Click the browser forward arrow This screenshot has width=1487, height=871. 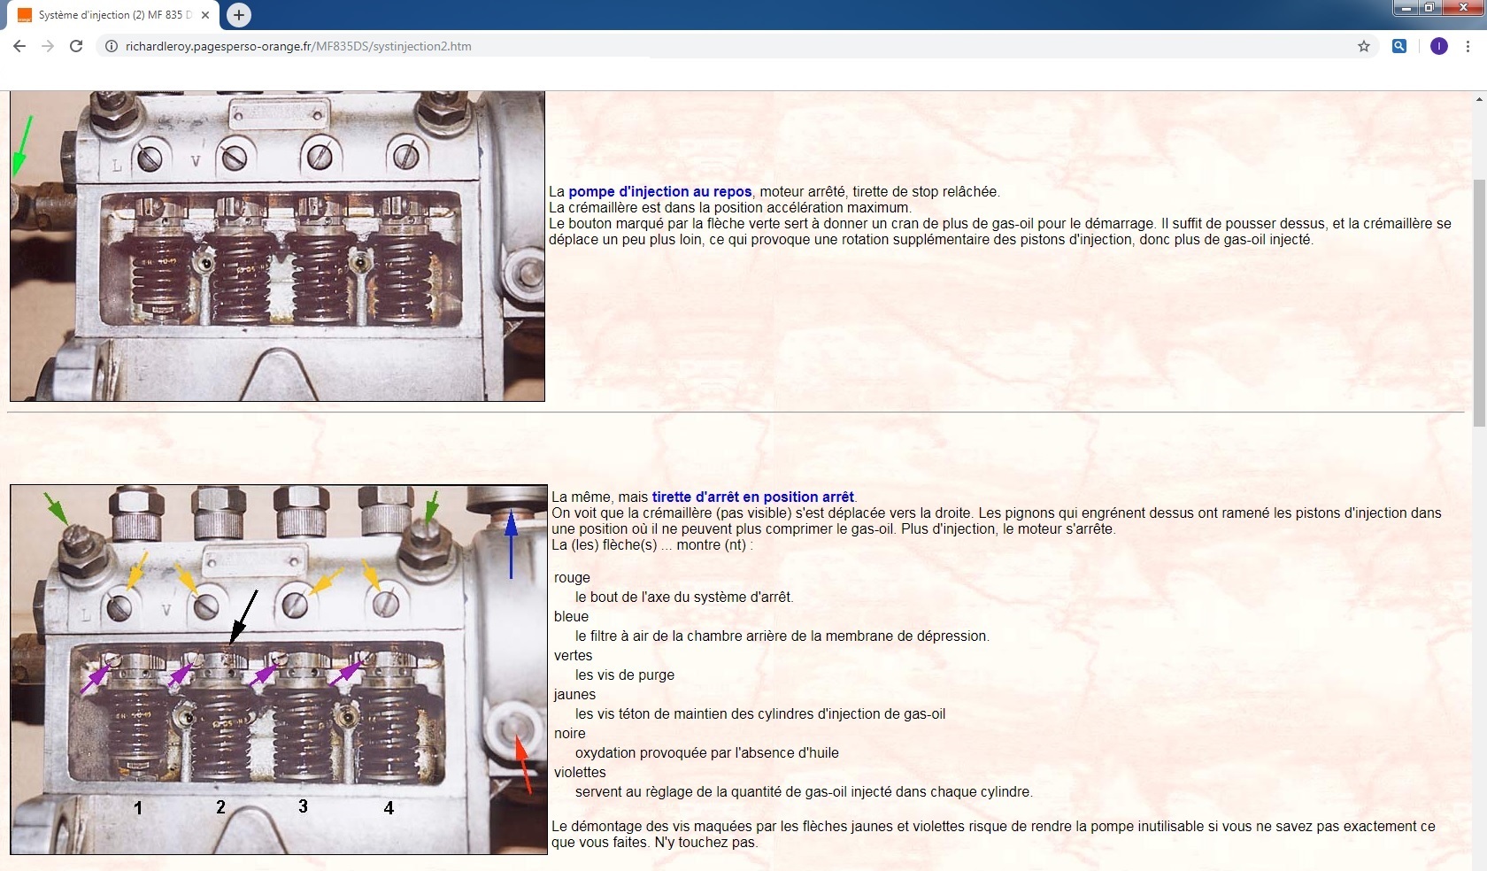(x=48, y=46)
